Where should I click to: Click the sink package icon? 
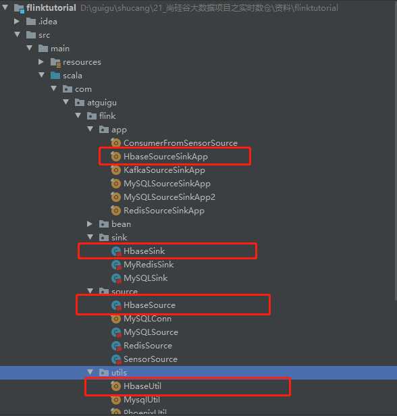[x=104, y=238]
